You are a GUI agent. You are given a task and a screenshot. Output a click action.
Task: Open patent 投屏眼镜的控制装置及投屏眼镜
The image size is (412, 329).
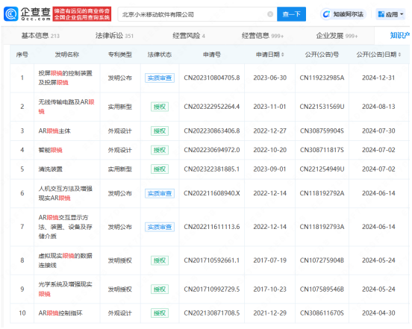pos(65,78)
